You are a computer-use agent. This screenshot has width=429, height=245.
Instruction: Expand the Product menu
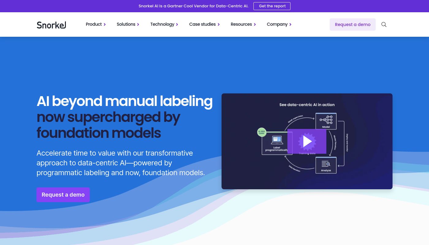(96, 24)
